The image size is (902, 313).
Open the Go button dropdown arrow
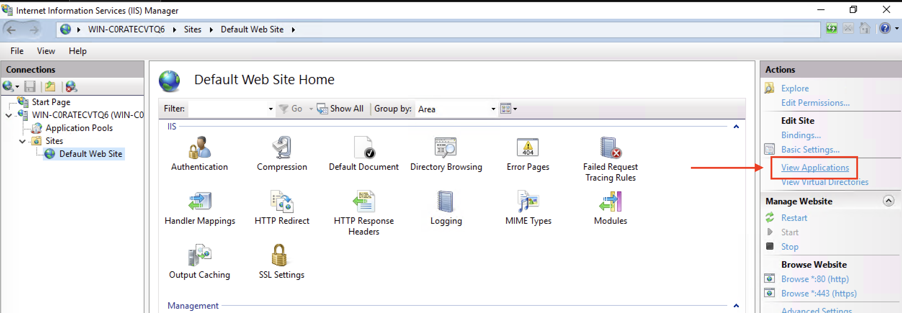coord(311,109)
